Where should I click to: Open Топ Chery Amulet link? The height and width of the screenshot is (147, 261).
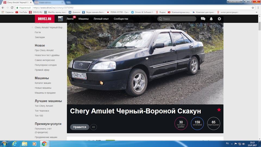tap(44, 106)
